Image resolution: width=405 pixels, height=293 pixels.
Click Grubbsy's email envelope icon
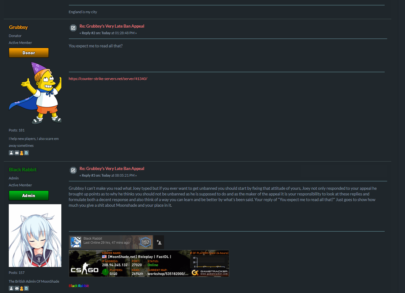tap(17, 153)
